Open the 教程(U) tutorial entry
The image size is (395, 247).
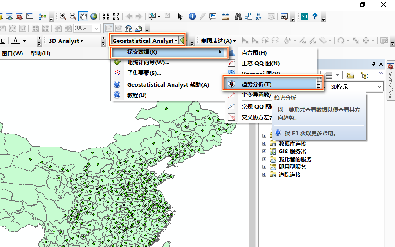click(137, 95)
